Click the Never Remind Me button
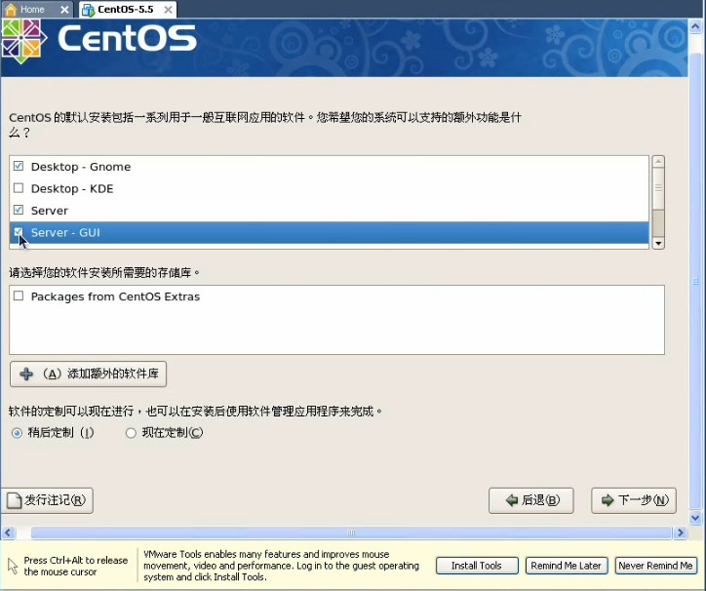The height and width of the screenshot is (591, 706). click(655, 566)
